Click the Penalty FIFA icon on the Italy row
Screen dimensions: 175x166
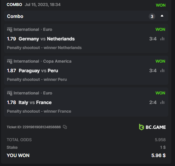tap(10, 93)
